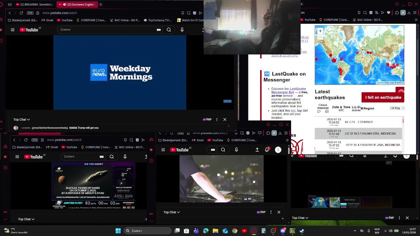Image resolution: width=420 pixels, height=236 pixels.
Task: Close chat panel in DJ video window
Action: tap(279, 212)
